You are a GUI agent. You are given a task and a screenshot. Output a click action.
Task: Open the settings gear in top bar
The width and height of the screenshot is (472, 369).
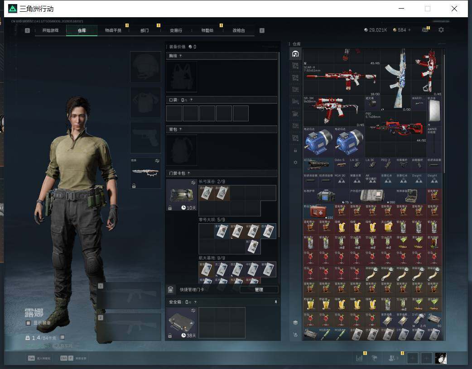(x=441, y=30)
